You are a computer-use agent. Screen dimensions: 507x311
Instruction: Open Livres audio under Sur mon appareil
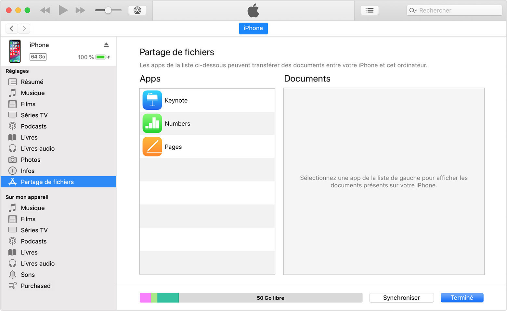58,264
